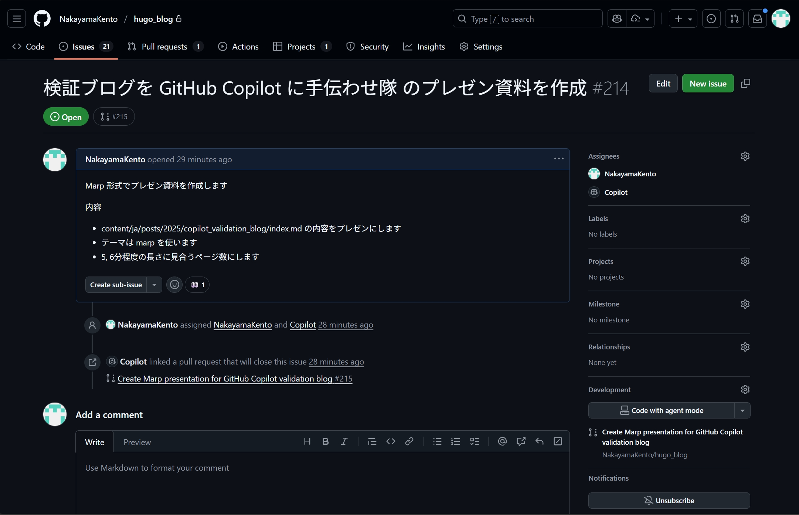Open Copilot chat icon in header
Image resolution: width=799 pixels, height=515 pixels.
click(617, 18)
